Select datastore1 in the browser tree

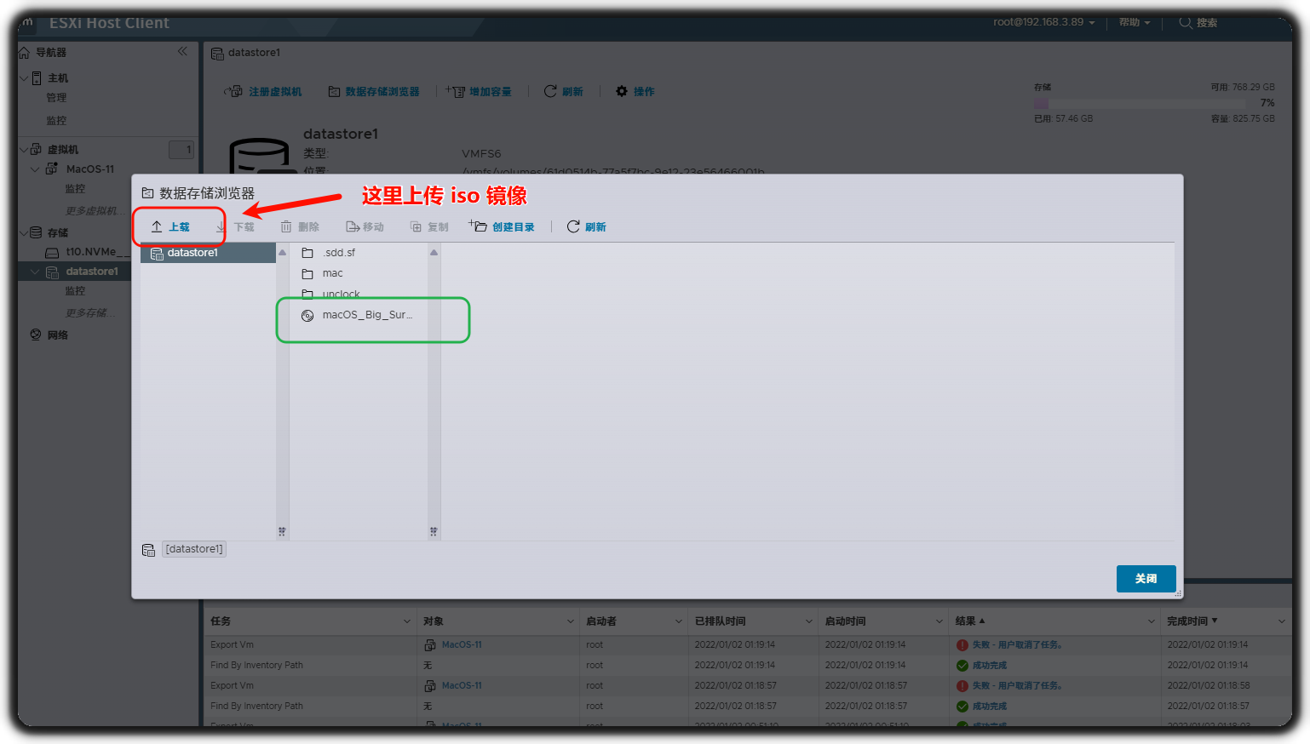(192, 253)
